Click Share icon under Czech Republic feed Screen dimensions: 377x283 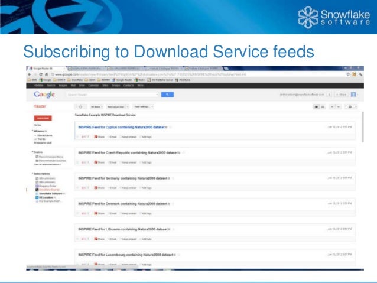[x=96, y=162]
